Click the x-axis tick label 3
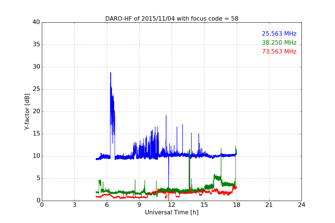335x223 pixels. pyautogui.click(x=74, y=205)
